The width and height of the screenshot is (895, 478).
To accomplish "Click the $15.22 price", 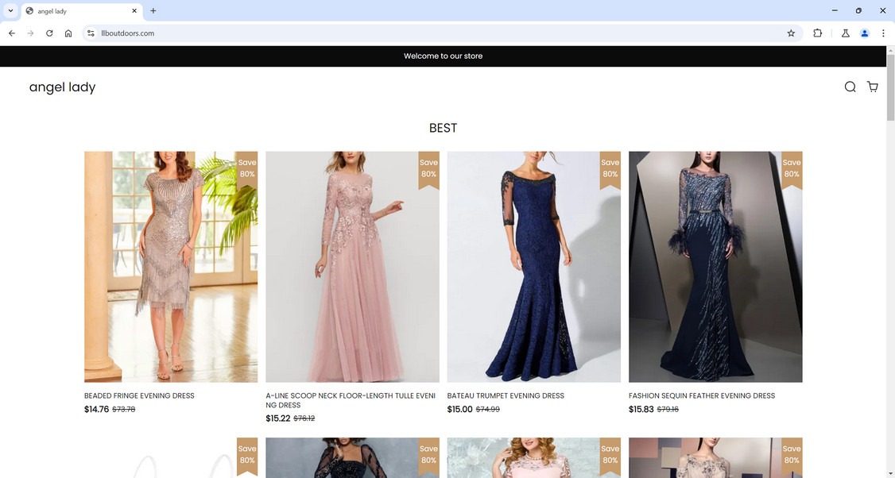I will (278, 418).
